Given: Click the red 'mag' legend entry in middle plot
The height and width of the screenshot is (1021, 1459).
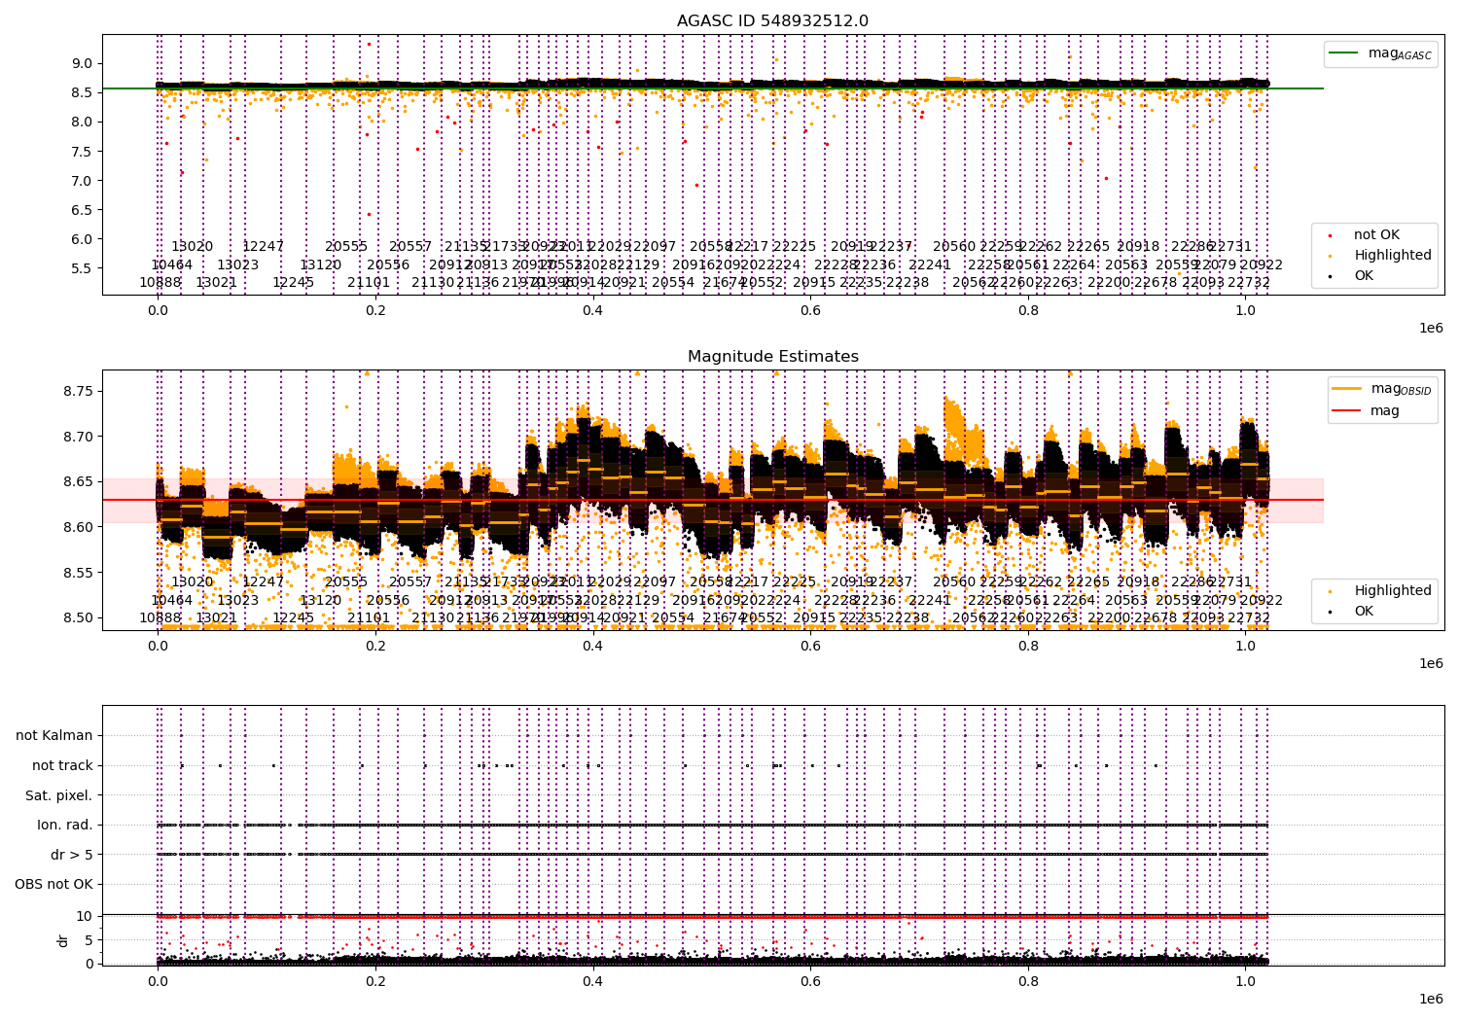Looking at the screenshot, I should point(1366,410).
